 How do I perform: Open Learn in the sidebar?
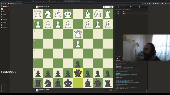click(x=3, y=17)
